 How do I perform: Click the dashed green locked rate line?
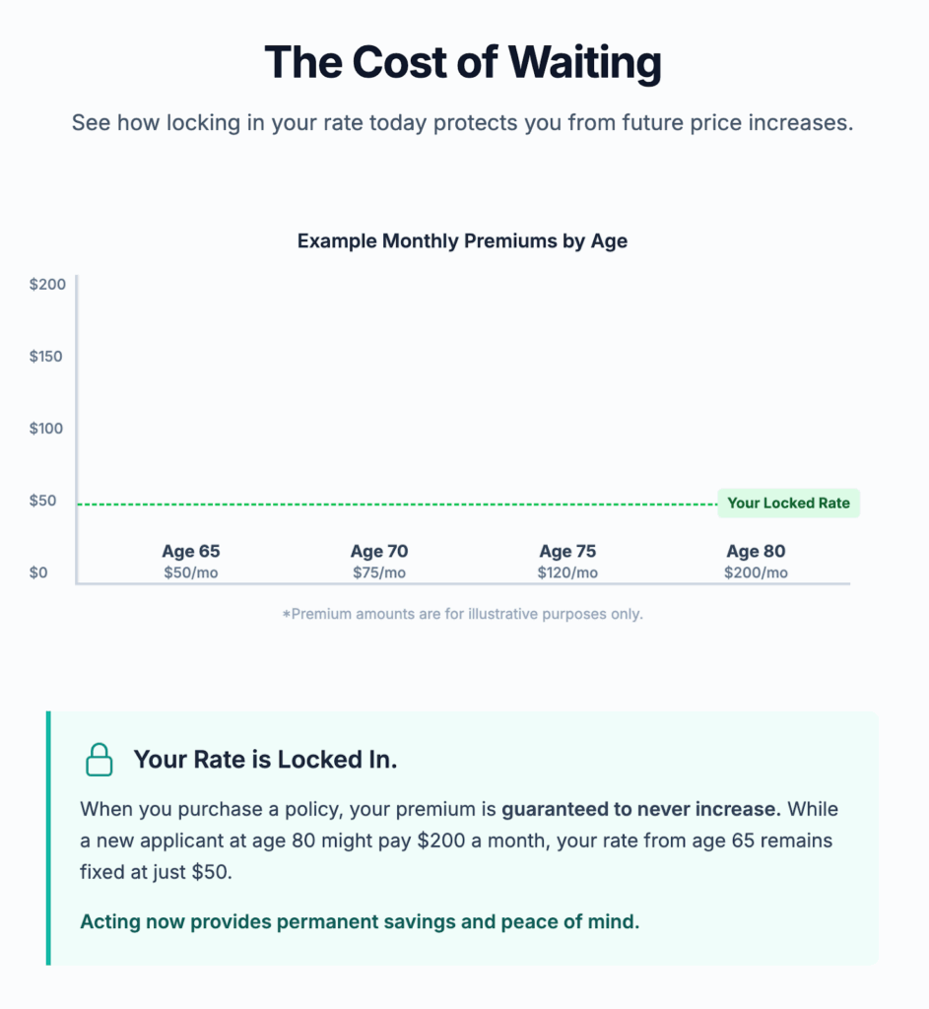click(x=394, y=504)
